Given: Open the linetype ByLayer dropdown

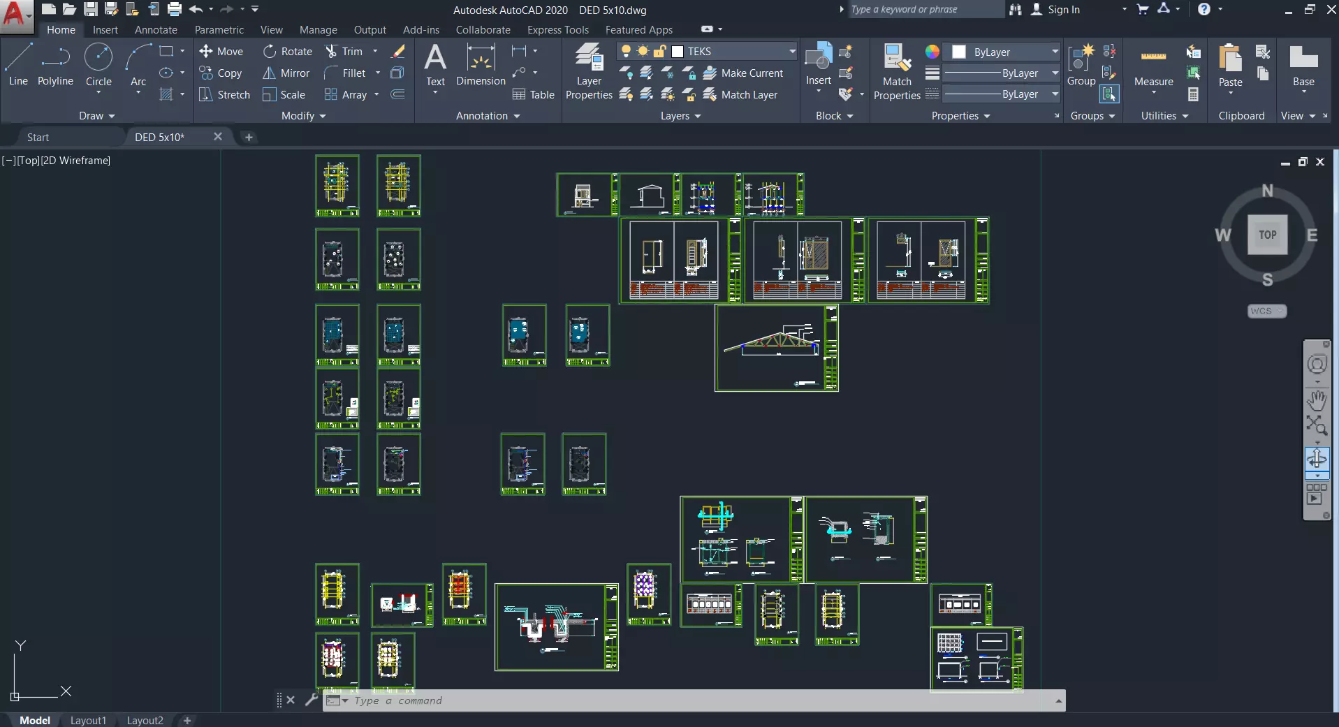Looking at the screenshot, I should click(x=1055, y=94).
